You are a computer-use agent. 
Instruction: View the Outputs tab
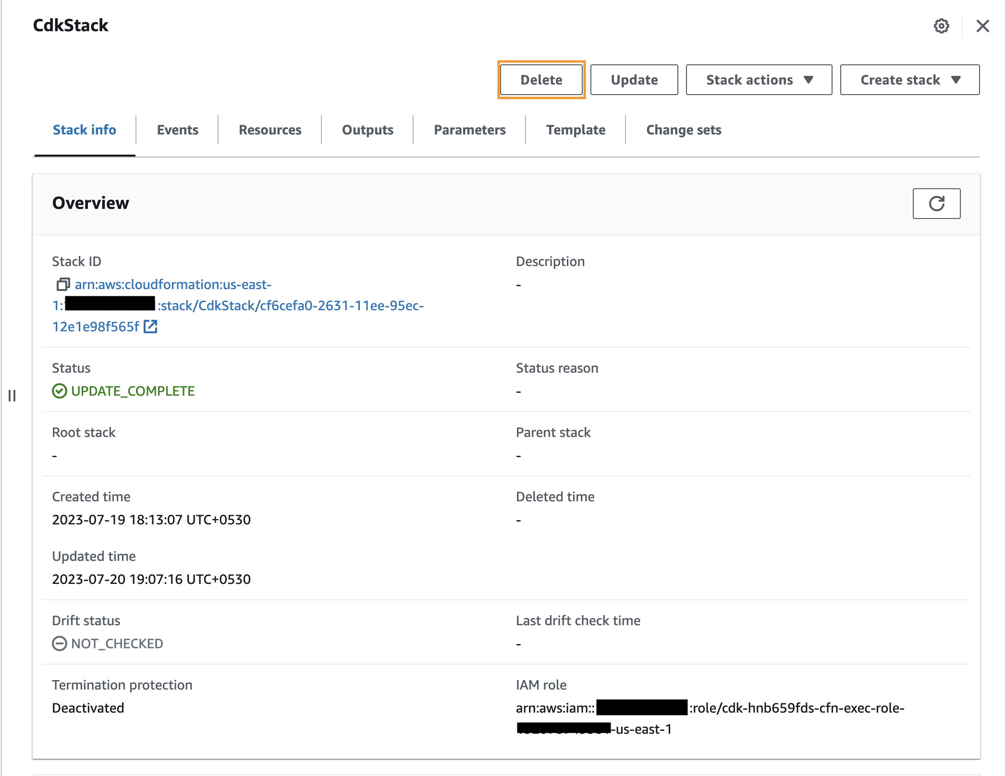368,130
